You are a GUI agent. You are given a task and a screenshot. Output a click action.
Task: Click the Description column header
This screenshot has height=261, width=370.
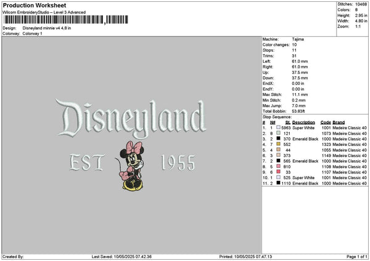[x=303, y=122]
